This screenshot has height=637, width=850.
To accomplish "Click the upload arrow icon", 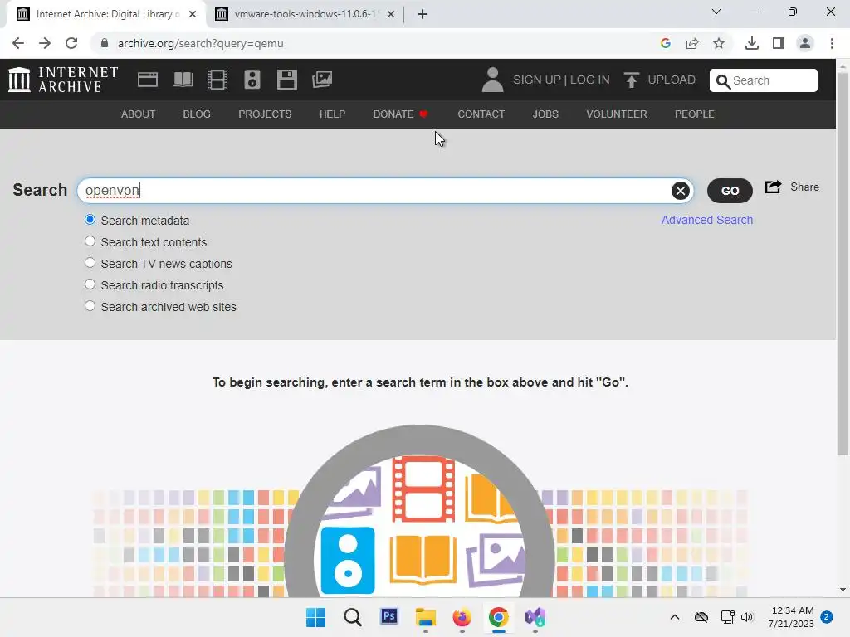I will point(632,80).
